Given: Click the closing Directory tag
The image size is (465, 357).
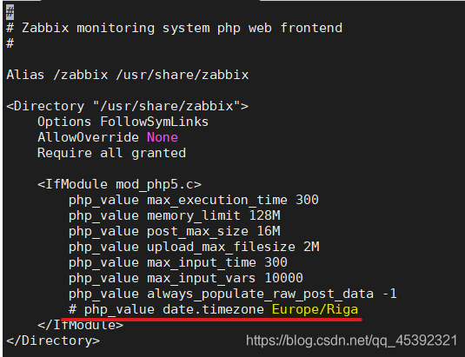Looking at the screenshot, I should coord(53,341).
